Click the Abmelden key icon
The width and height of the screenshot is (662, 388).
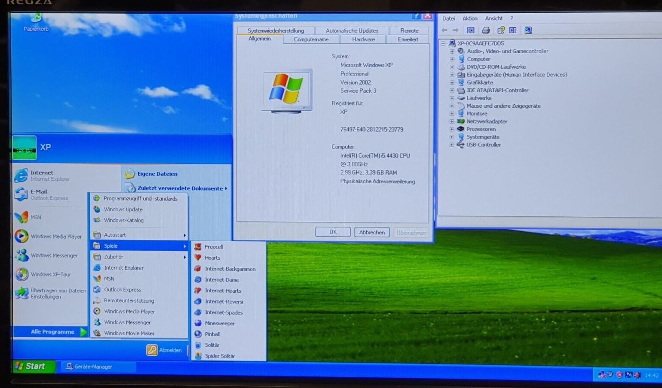[152, 350]
